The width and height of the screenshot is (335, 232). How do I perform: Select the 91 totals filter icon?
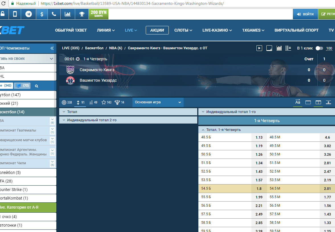[x=80, y=102]
